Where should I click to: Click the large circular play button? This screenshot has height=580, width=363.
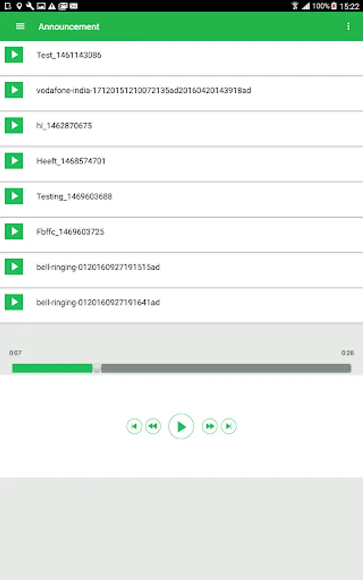[181, 427]
